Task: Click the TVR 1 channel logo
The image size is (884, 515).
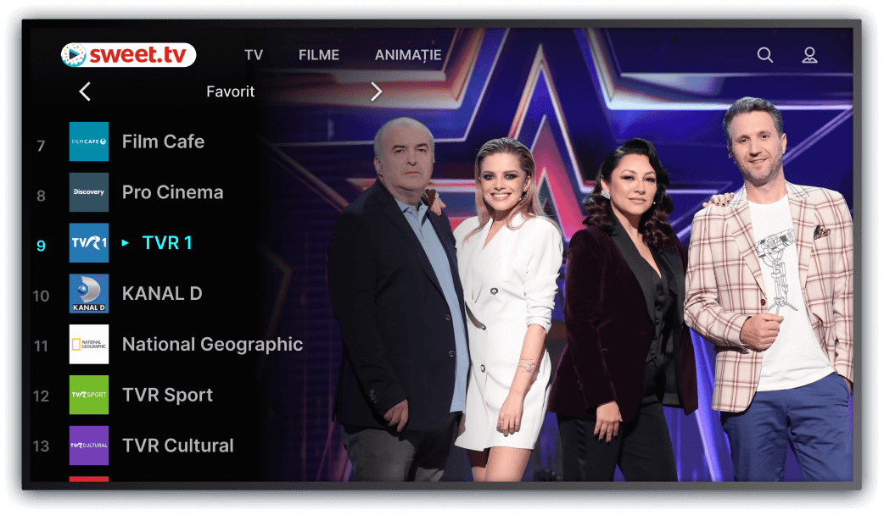Action: [x=89, y=242]
